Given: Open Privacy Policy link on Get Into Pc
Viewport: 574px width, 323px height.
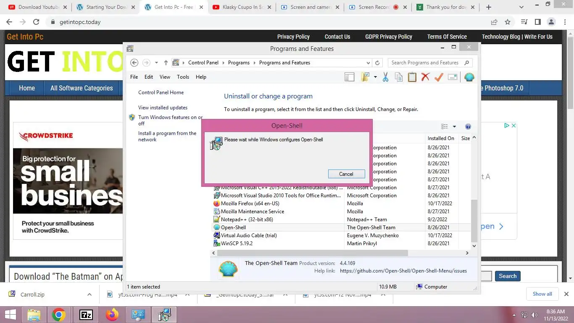Looking at the screenshot, I should 293,37.
